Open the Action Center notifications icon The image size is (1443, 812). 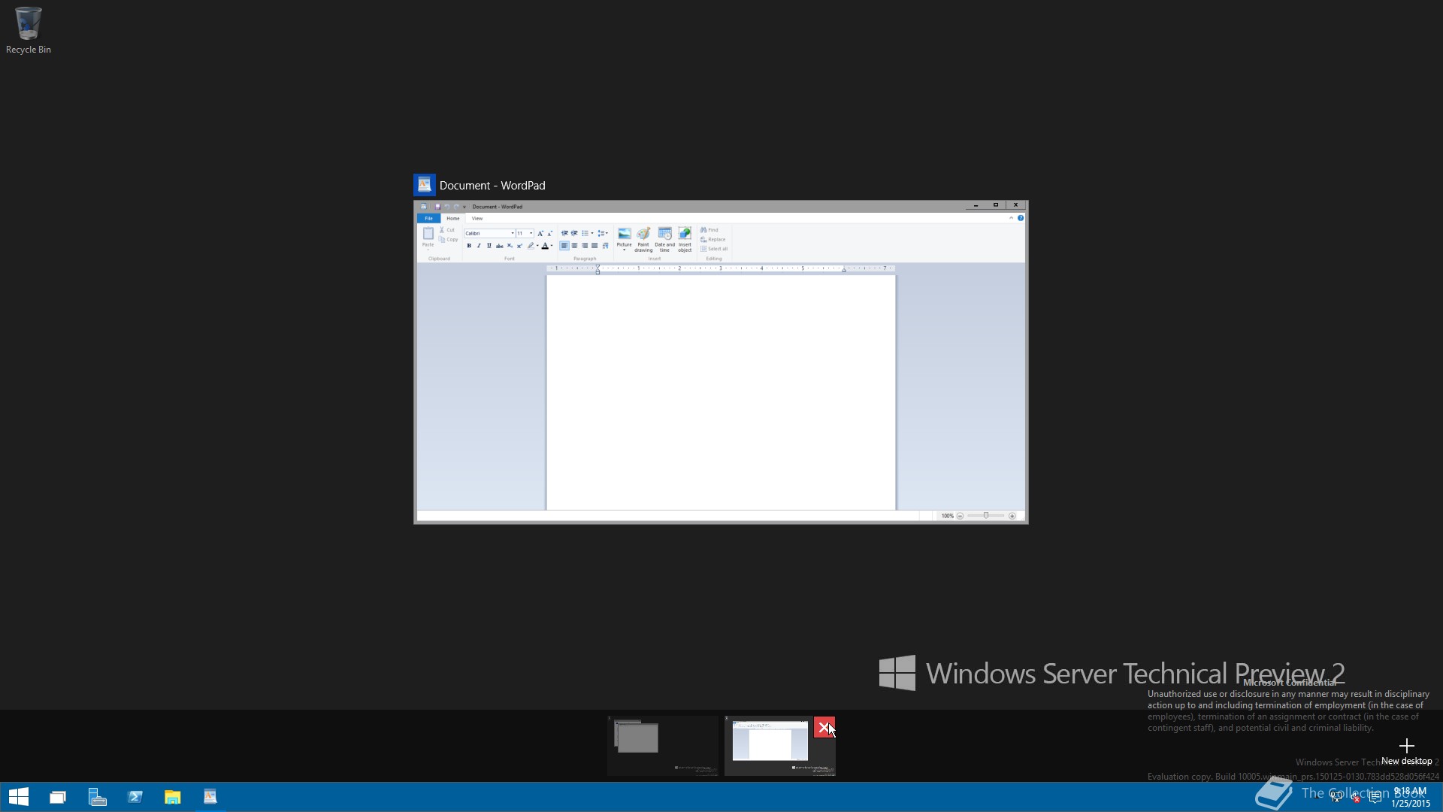(1375, 797)
